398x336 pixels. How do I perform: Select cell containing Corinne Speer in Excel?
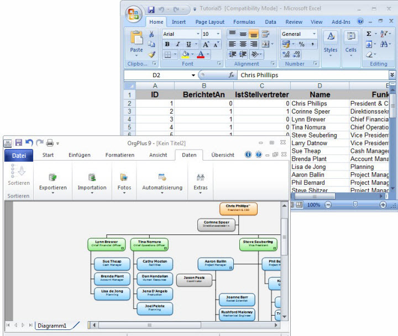(320, 111)
